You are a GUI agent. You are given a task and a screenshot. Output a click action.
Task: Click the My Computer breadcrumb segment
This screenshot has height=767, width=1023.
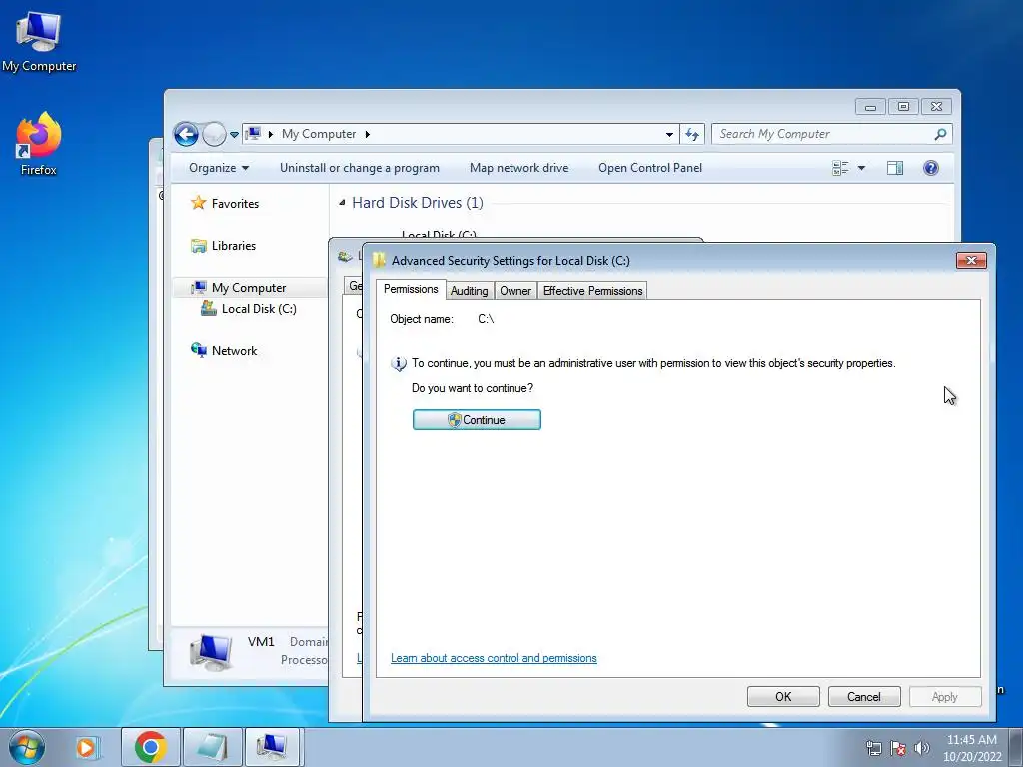click(319, 134)
